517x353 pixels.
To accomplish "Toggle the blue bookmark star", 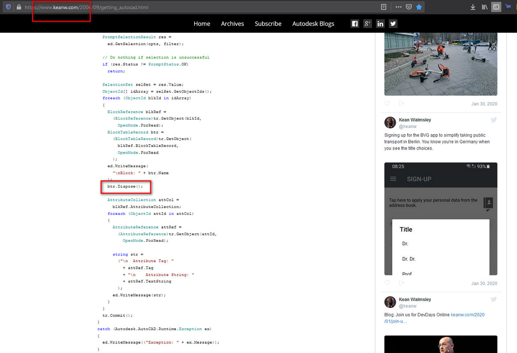I will coord(419,7).
